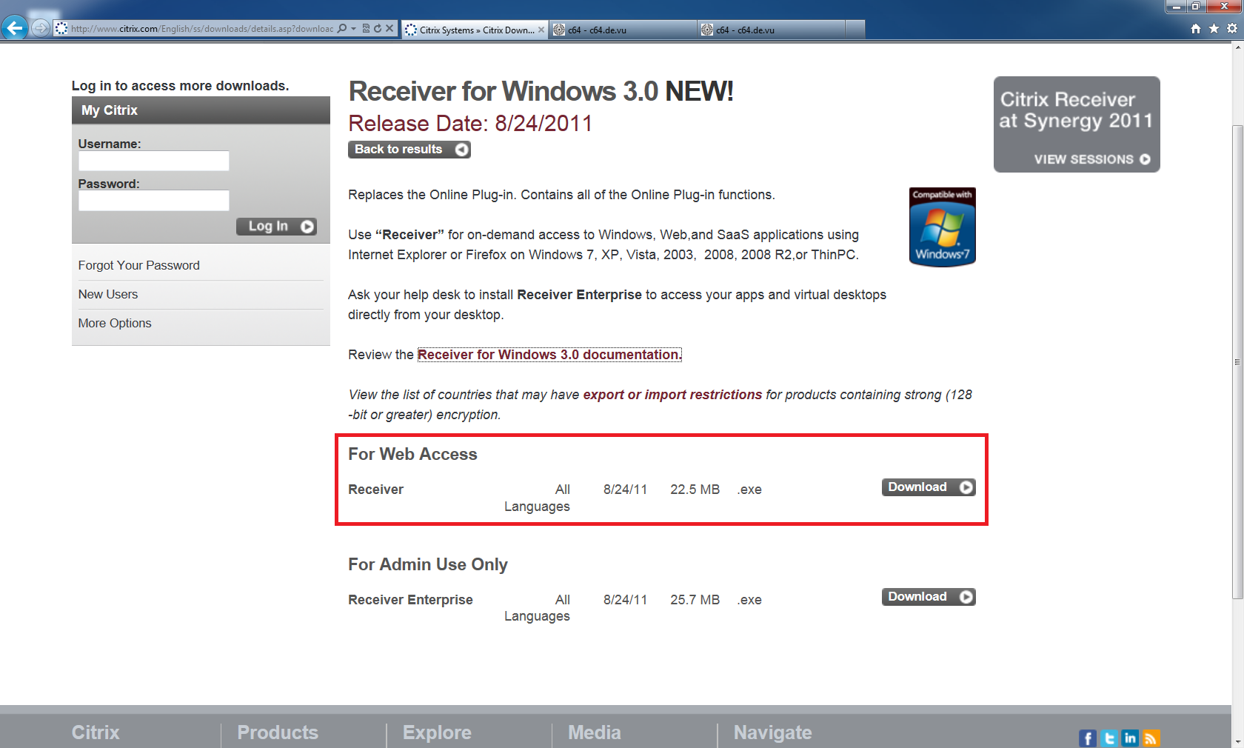Open Receiver for Windows 3.0 documentation link
This screenshot has height=748, width=1244.
pos(549,355)
